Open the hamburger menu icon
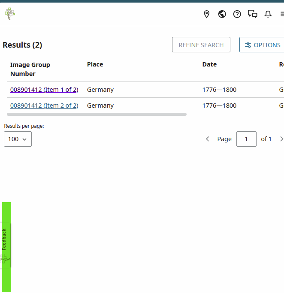Viewport: 284px width, 293px height. point(282,14)
